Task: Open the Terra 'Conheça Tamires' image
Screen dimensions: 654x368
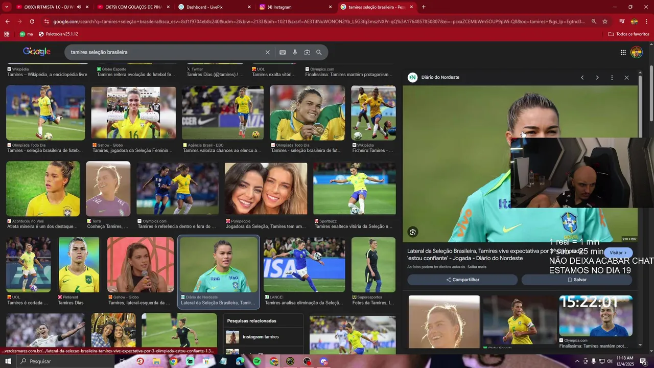Action: point(108,189)
